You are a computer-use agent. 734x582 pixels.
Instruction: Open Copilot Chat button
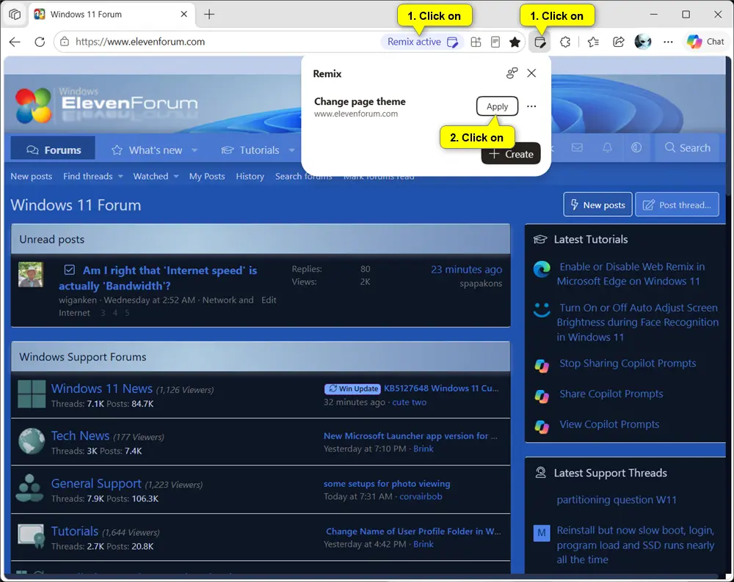tap(705, 42)
